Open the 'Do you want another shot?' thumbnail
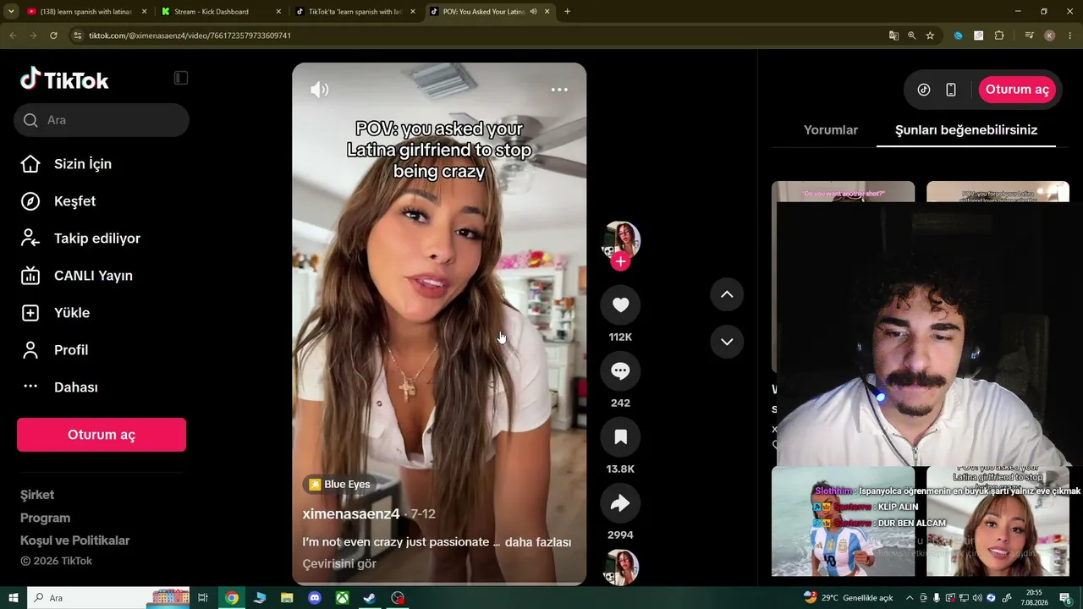The width and height of the screenshot is (1083, 609). click(843, 191)
